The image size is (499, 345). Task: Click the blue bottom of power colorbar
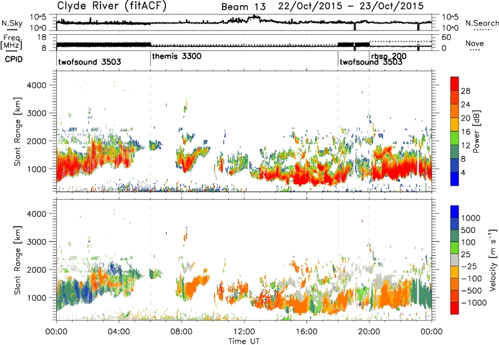click(455, 179)
